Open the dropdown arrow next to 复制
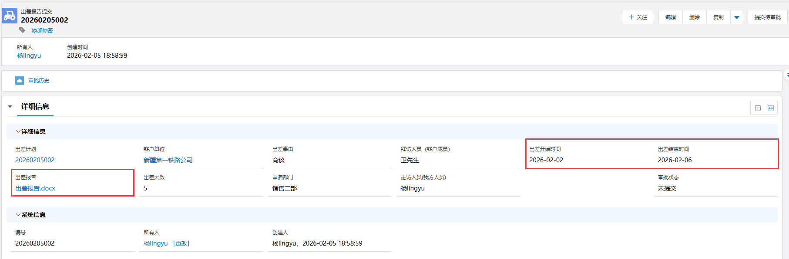The image size is (789, 259). point(737,17)
